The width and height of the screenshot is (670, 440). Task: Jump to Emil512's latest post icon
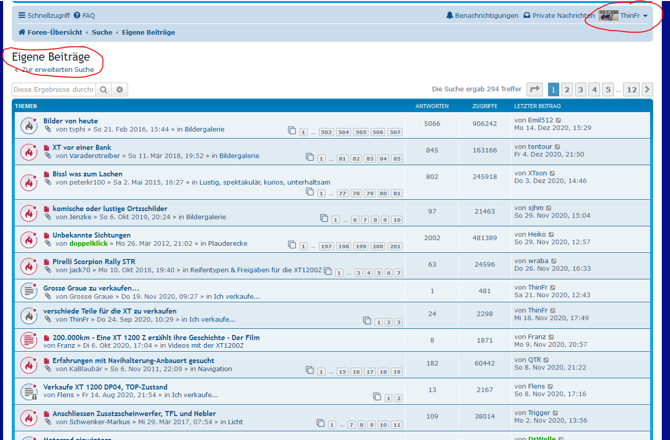558,120
